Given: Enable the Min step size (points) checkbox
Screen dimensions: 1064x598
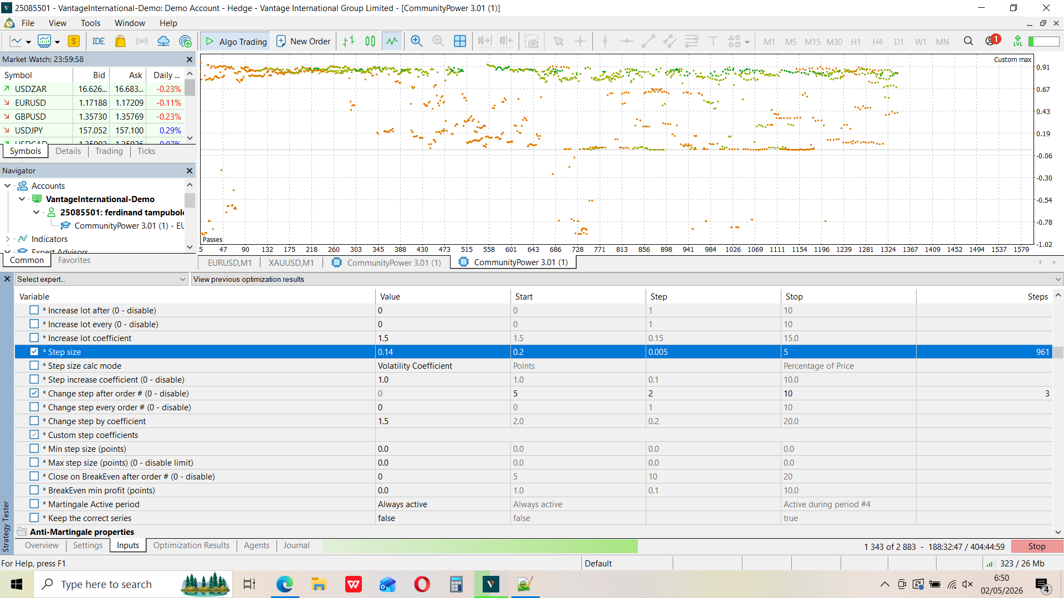Looking at the screenshot, I should [x=34, y=448].
